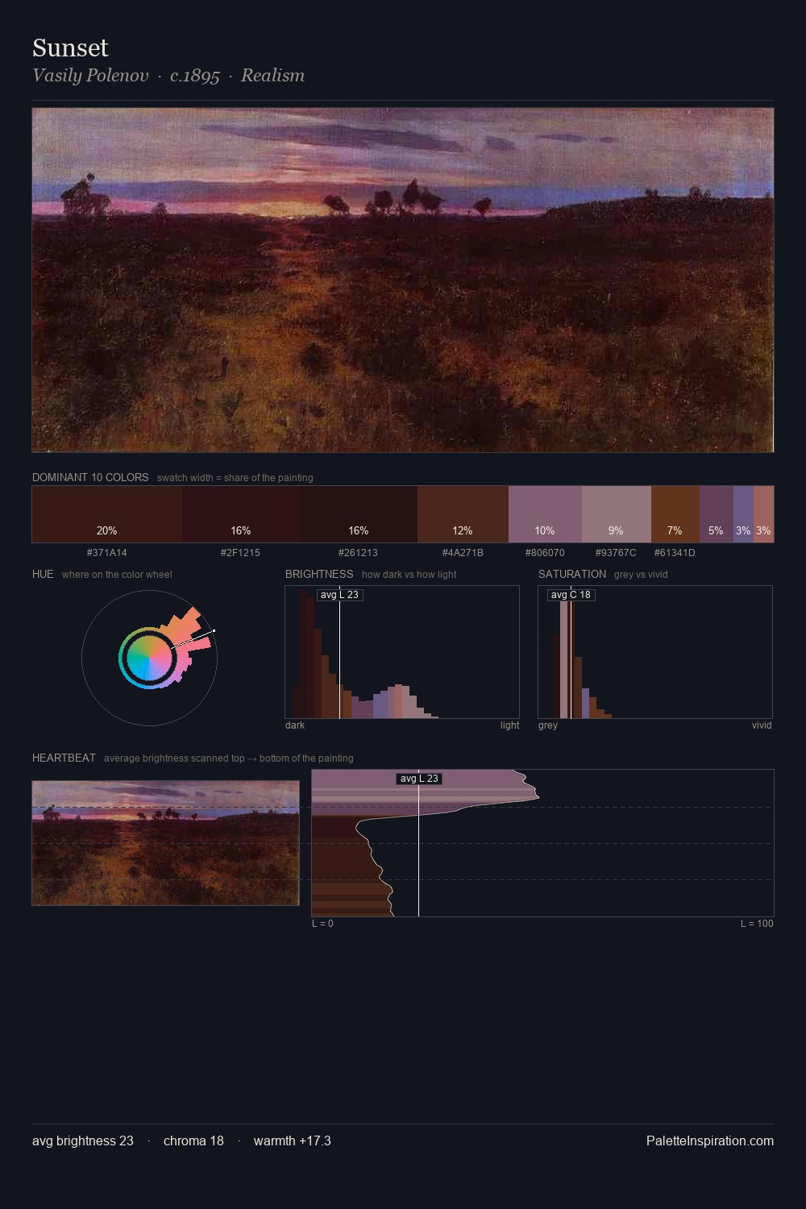806x1209 pixels.
Task: Click the 'Sunset' title
Action: pos(70,48)
